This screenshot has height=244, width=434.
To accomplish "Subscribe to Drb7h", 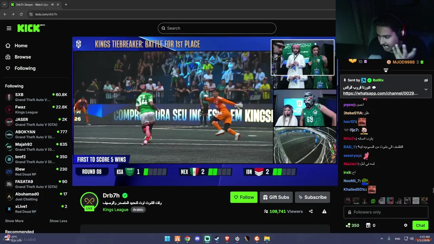I will [312, 197].
